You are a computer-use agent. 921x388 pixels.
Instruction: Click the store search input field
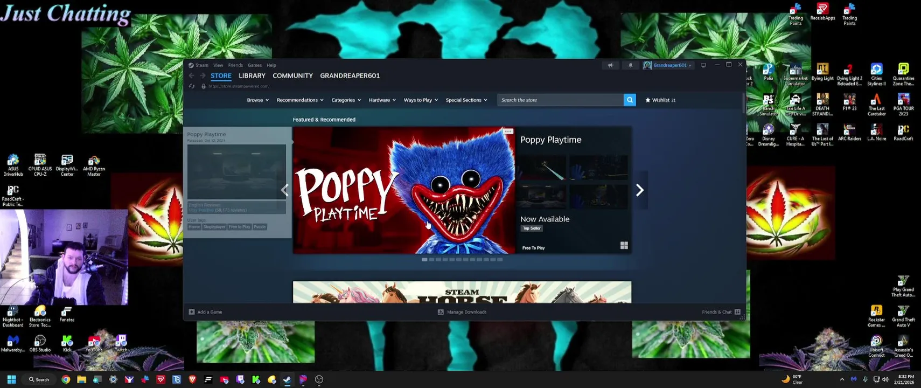pos(560,100)
